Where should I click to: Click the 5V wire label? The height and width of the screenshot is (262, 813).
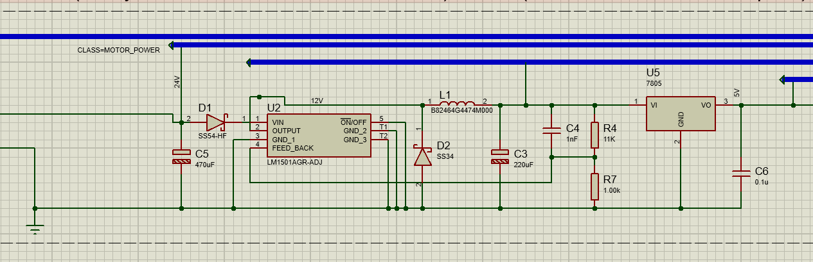point(737,92)
